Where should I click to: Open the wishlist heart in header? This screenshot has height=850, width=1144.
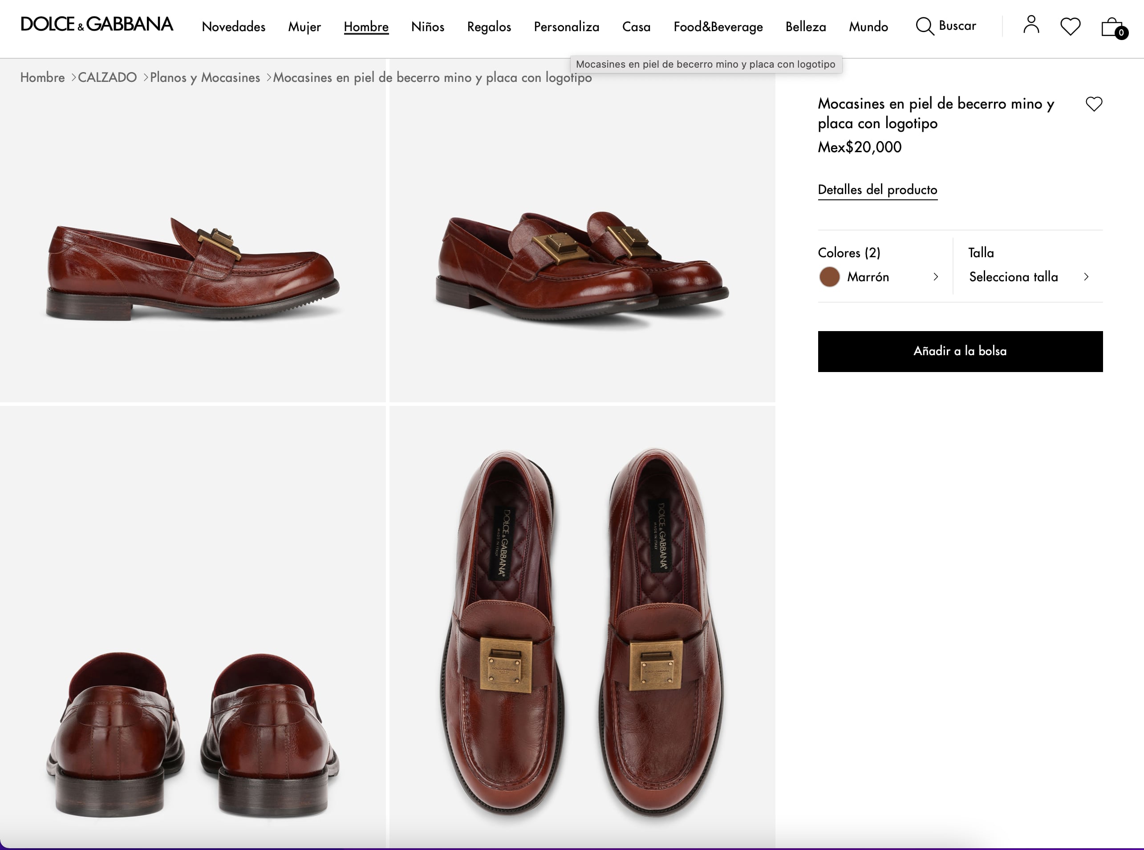(x=1071, y=26)
